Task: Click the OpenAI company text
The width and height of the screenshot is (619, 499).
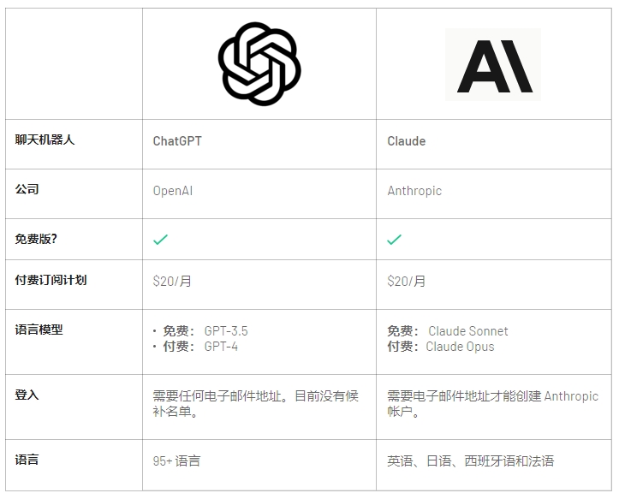Action: tap(172, 191)
